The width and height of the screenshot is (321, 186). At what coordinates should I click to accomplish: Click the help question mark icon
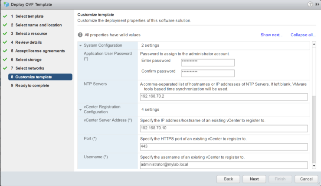[x=310, y=4]
